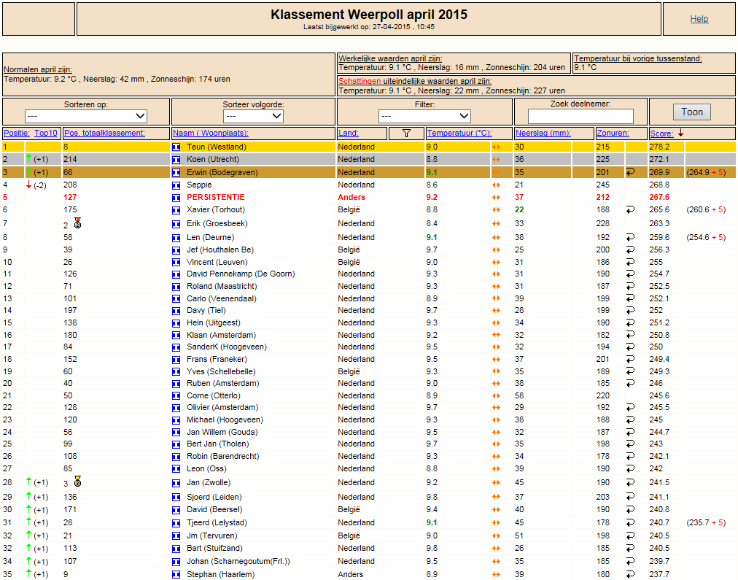Expand the Filter dropdown
738x580 pixels.
[424, 116]
